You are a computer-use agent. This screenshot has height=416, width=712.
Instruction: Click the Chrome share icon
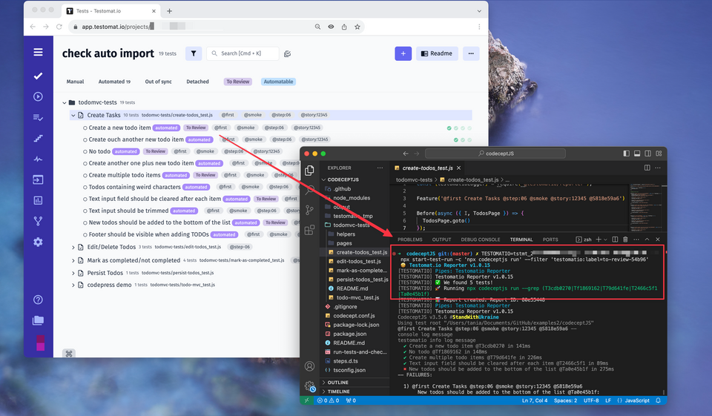344,27
